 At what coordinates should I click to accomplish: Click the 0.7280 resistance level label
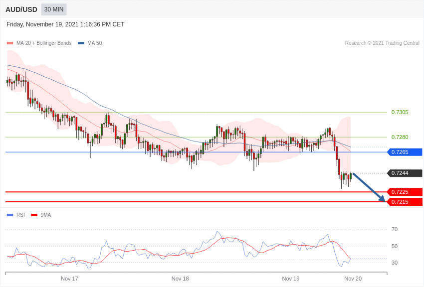tap(400, 137)
